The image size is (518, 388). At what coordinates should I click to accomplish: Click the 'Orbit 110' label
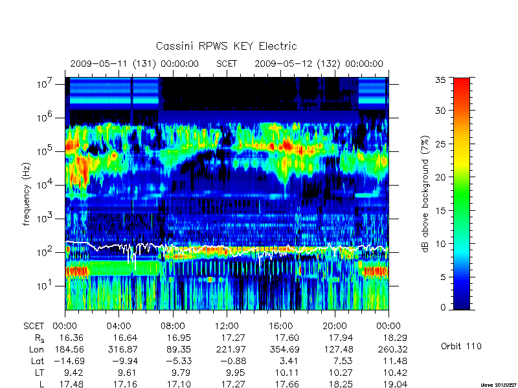[x=461, y=346]
